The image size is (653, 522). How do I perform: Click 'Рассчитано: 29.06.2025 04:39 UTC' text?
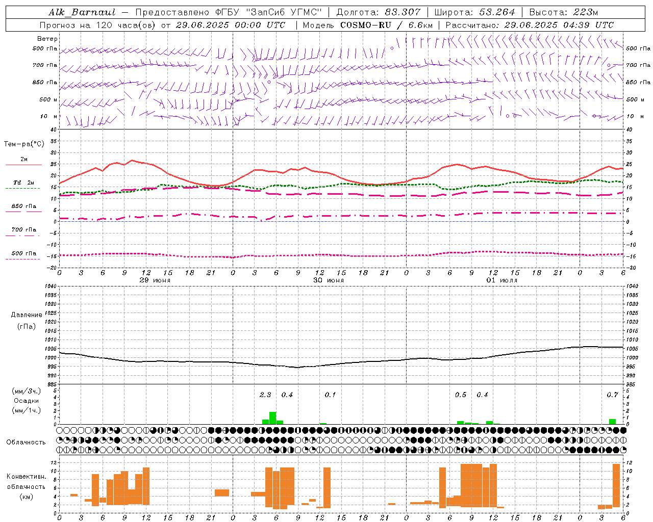(x=530, y=25)
